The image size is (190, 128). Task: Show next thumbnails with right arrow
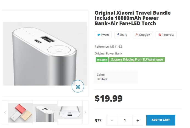pos(85,112)
